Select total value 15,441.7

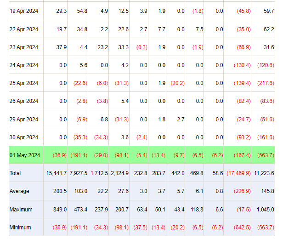coord(57,173)
